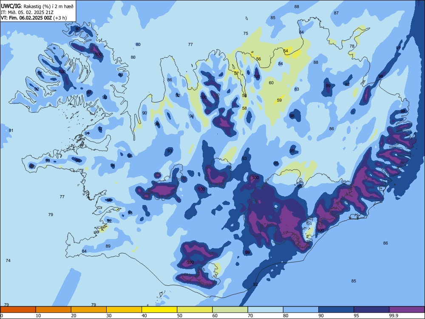The height and width of the screenshot is (319, 425).
Task: Click the 80–90 light blue legend swatch
Action: click(301, 310)
